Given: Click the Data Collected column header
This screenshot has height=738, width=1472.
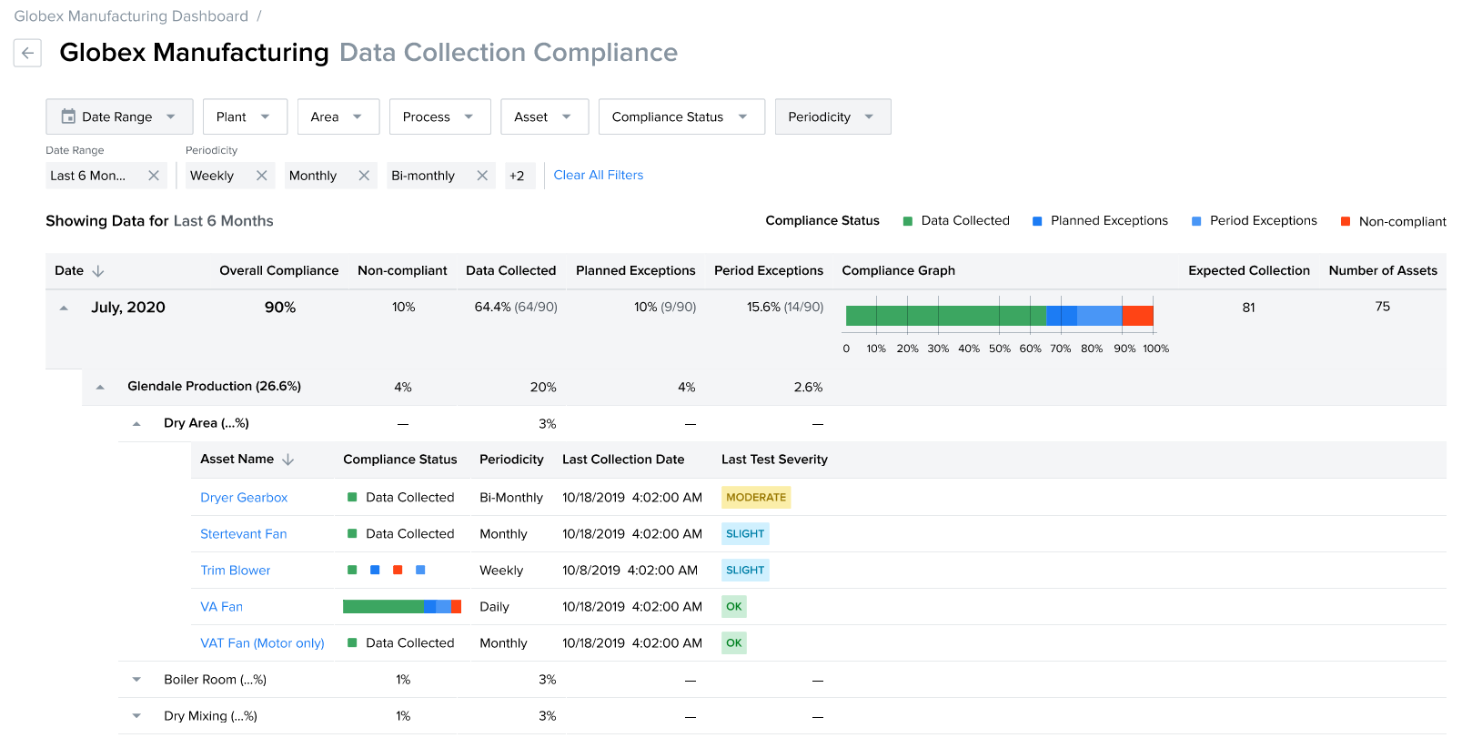Looking at the screenshot, I should point(510,270).
